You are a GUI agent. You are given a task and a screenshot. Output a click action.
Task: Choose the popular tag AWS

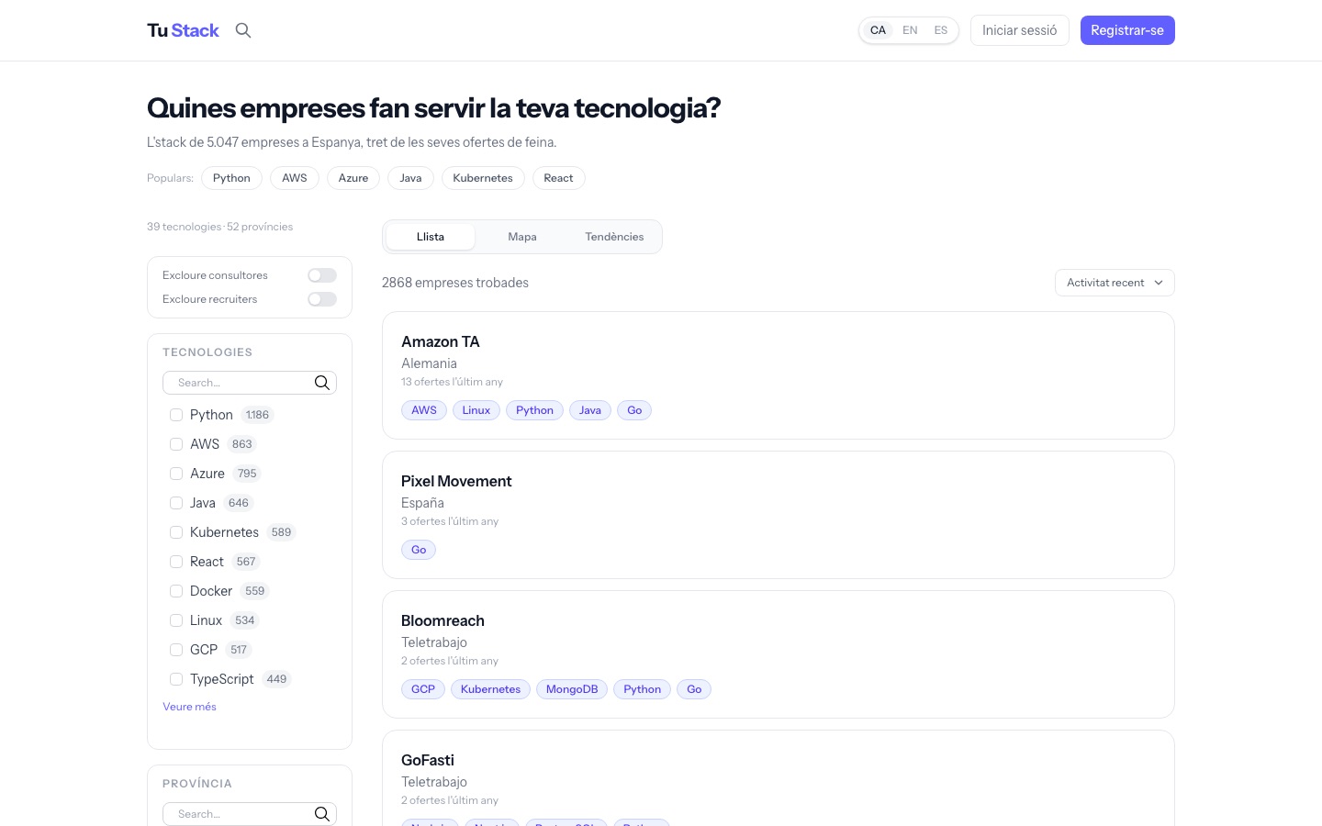pos(295,178)
